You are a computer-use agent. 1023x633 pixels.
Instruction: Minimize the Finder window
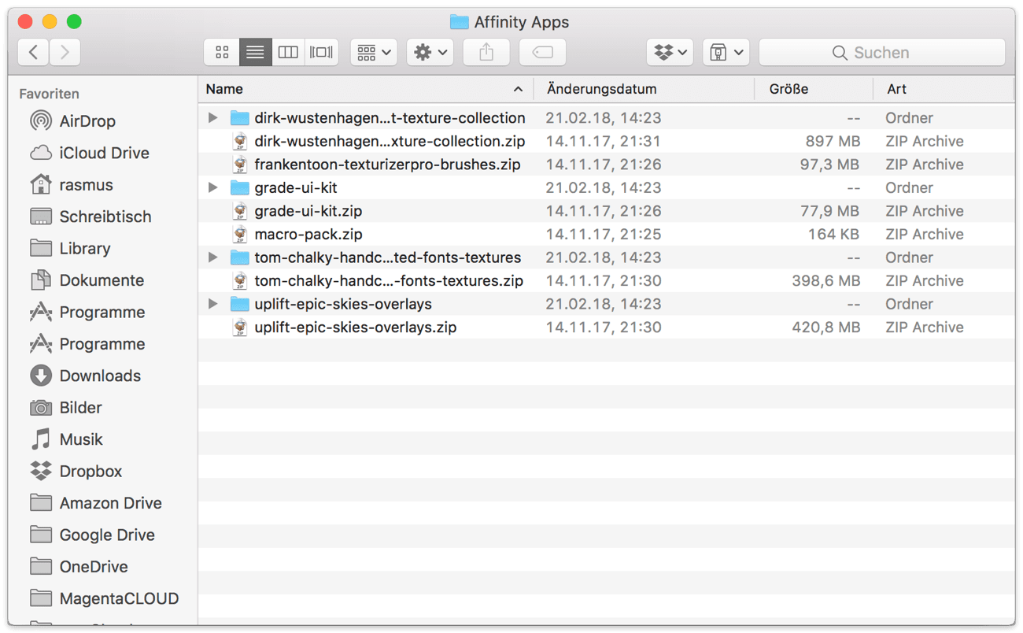coord(50,21)
